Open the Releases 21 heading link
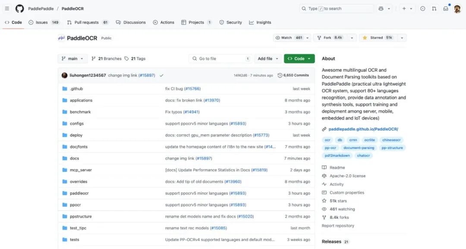Viewport: 466px width, 249px height. tap(335, 242)
